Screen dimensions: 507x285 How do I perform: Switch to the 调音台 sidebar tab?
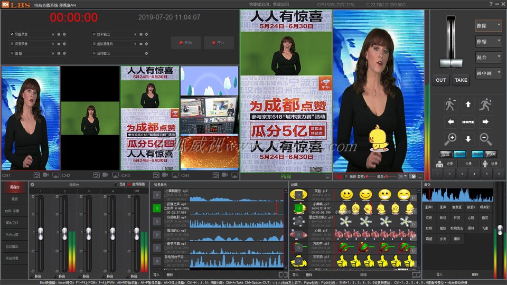click(15, 187)
